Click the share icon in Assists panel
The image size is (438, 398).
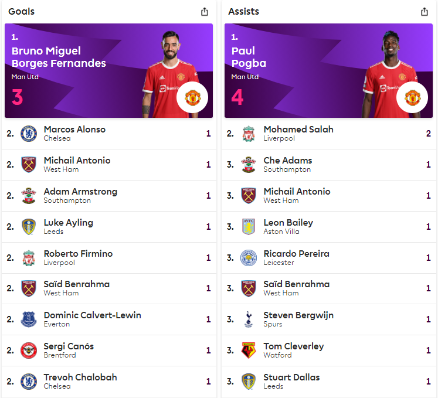(425, 12)
